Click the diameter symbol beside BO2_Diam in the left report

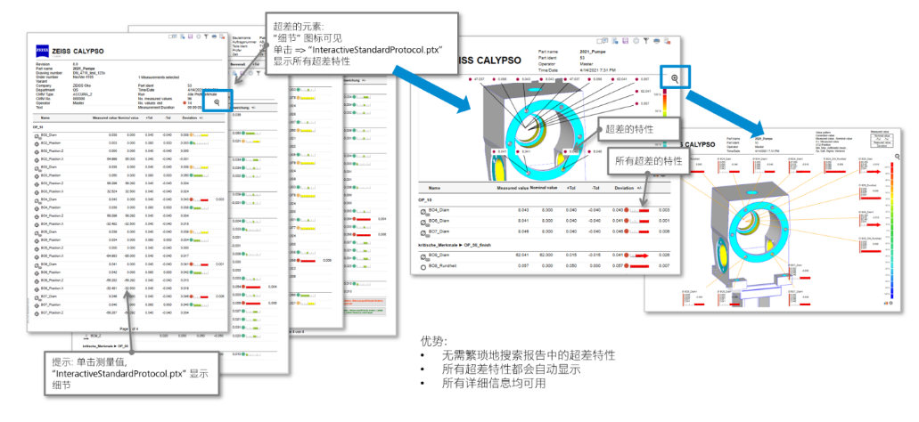tap(37, 136)
